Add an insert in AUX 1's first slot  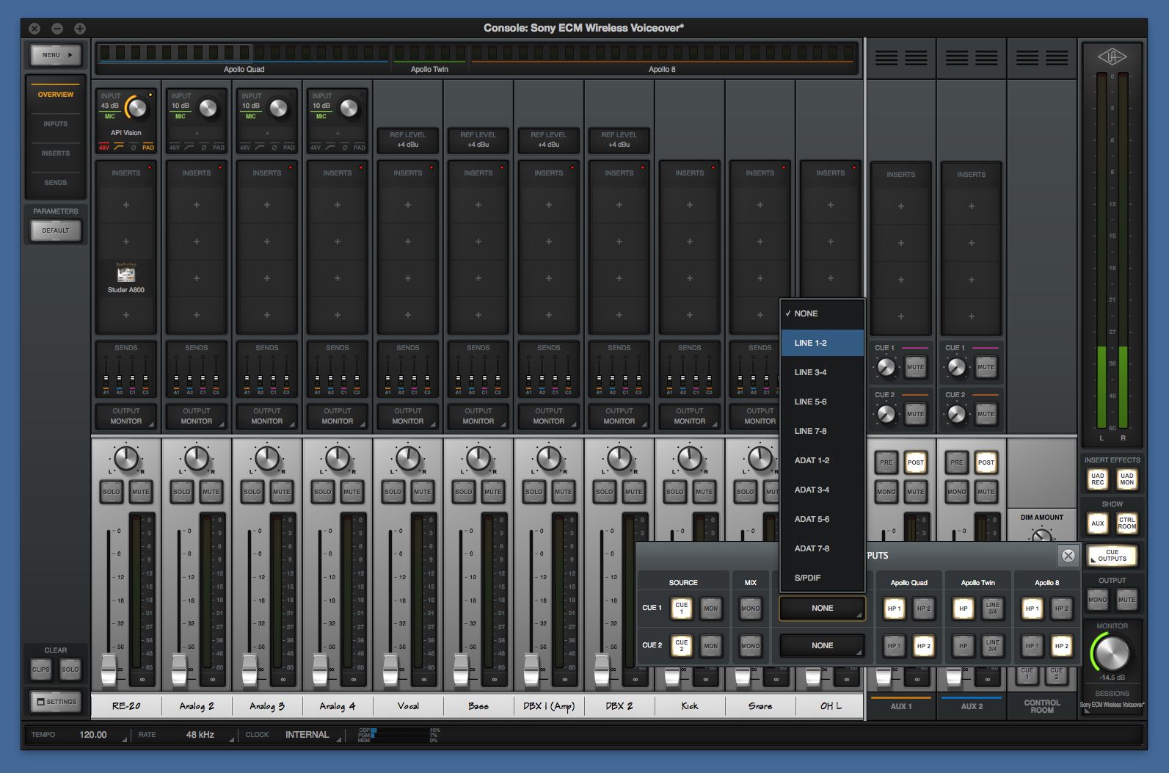pyautogui.click(x=901, y=206)
